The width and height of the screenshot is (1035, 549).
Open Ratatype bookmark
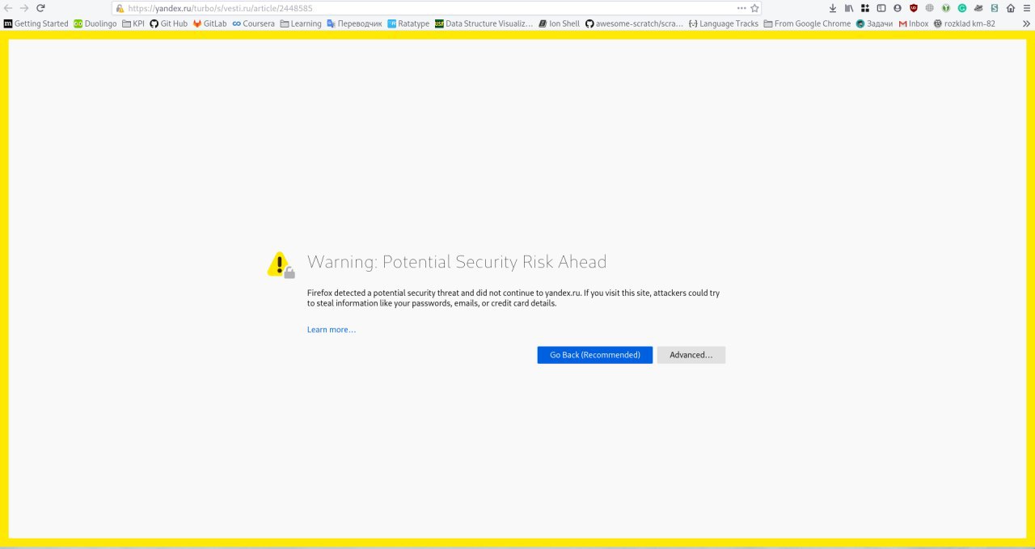coord(408,23)
